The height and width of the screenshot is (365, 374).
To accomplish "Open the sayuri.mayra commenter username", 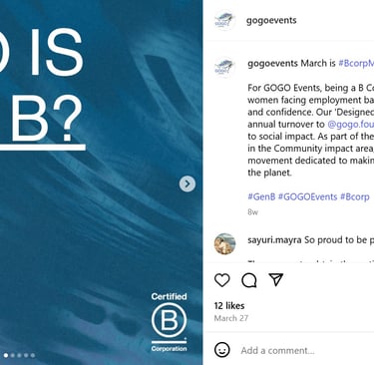I will tap(274, 240).
